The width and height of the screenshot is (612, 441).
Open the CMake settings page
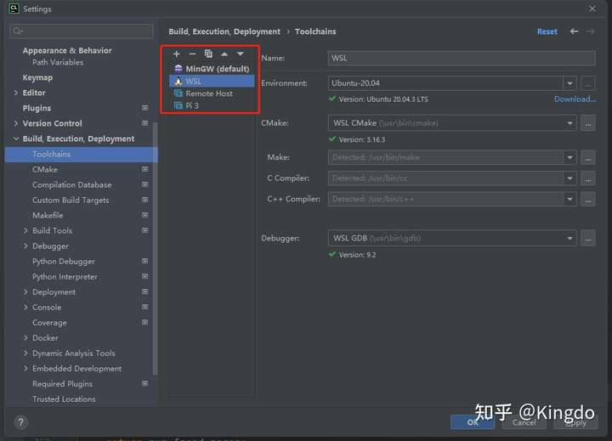pos(45,169)
